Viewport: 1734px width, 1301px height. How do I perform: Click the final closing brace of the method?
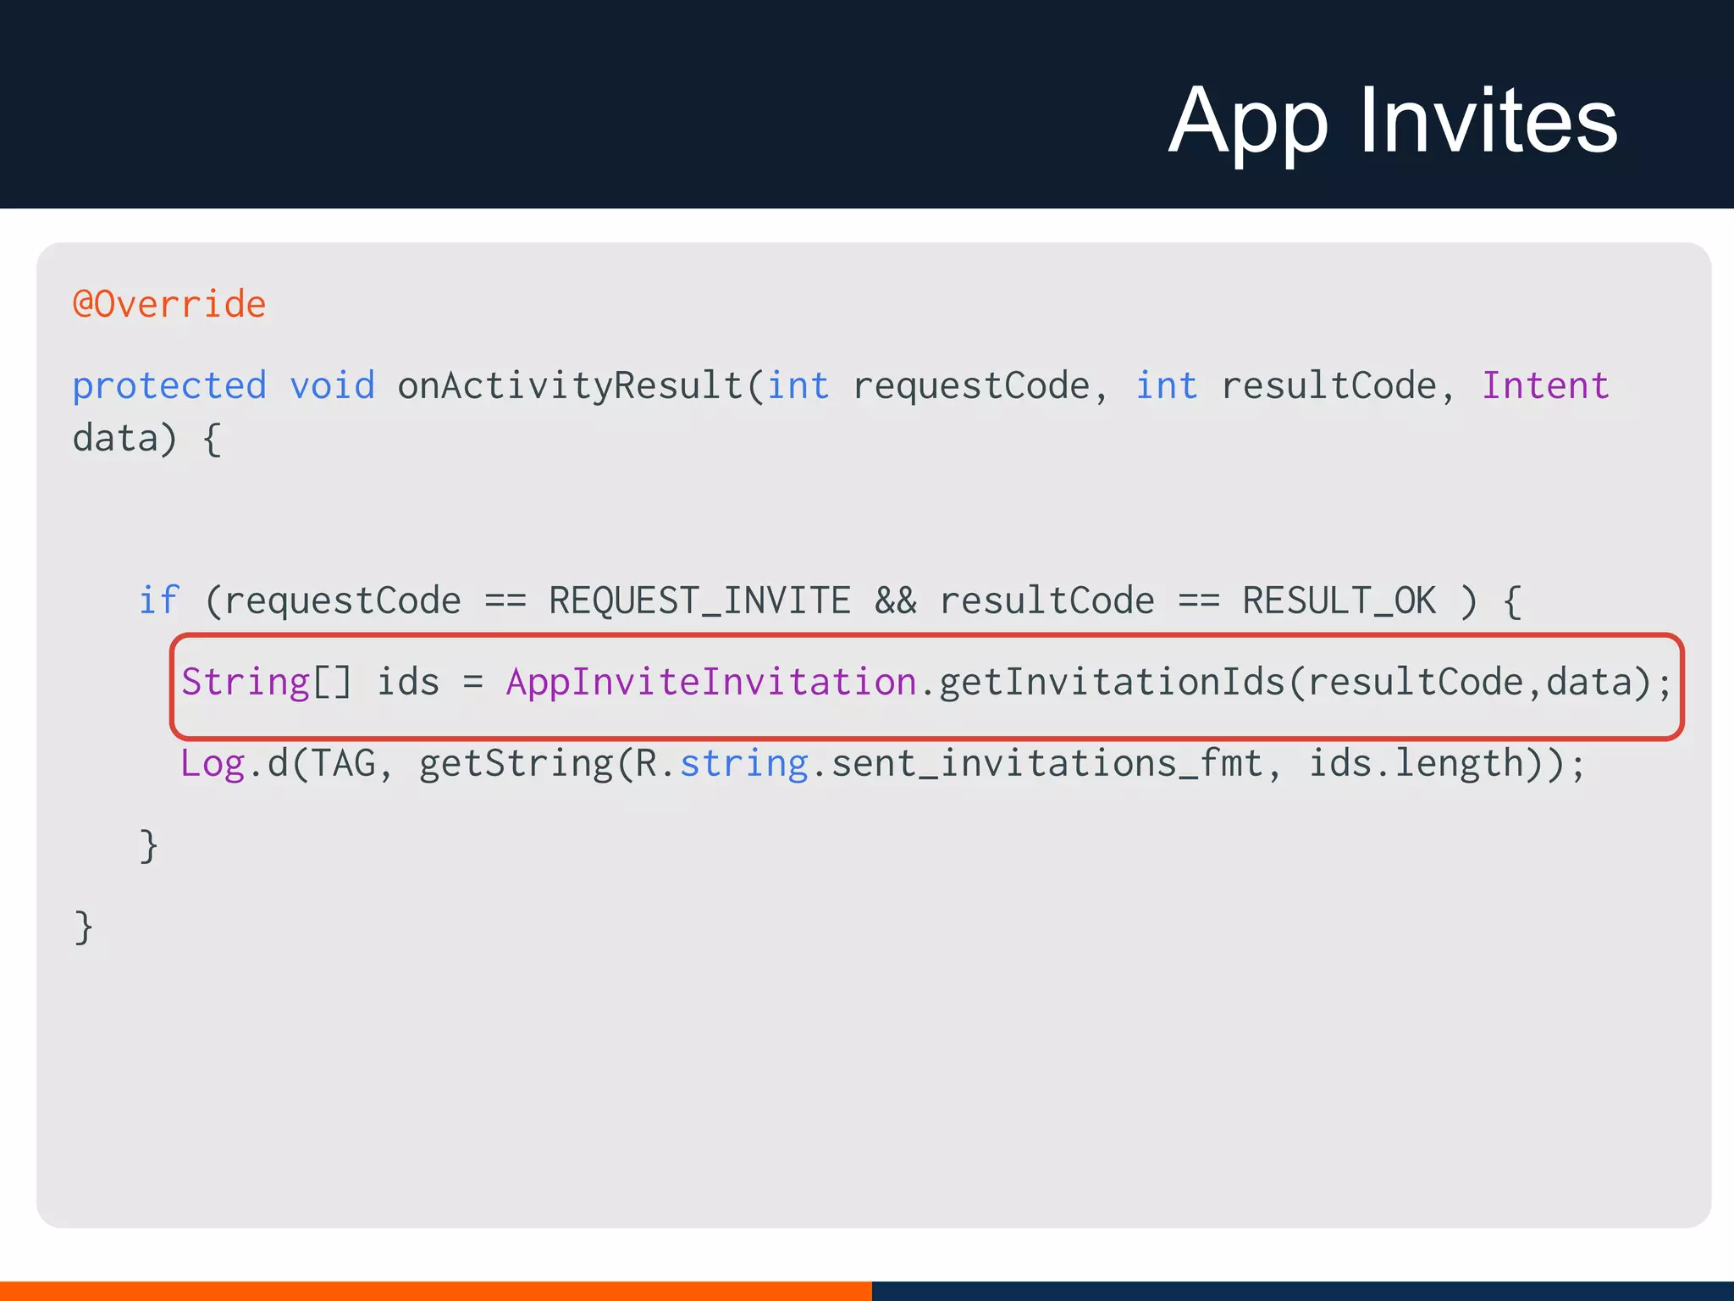pos(83,927)
